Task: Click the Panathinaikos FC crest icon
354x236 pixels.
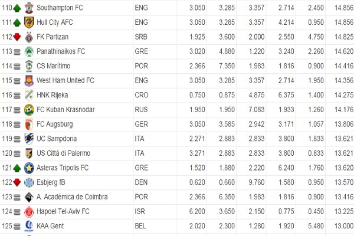Action: coord(29,51)
